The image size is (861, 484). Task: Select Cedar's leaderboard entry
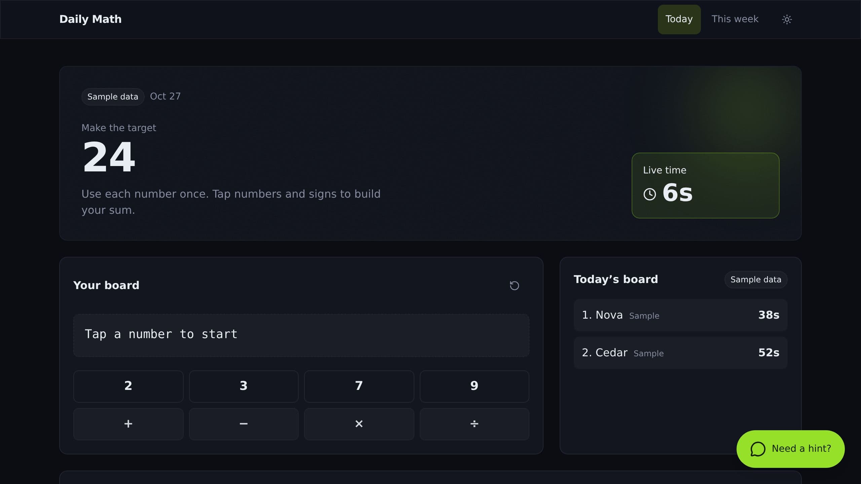(680, 353)
